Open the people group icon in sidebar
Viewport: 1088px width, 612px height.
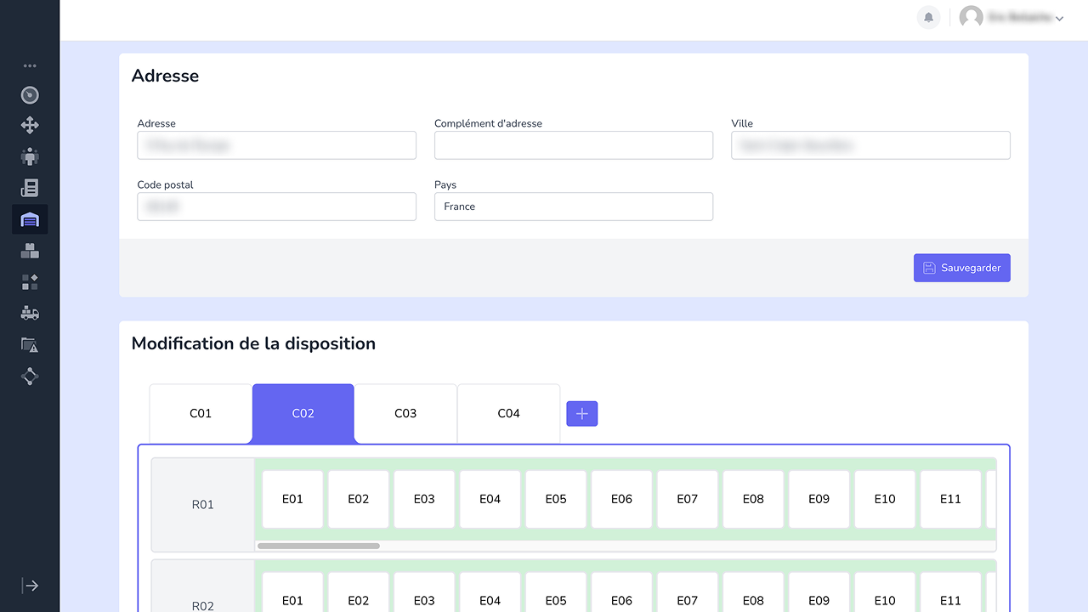(x=30, y=157)
